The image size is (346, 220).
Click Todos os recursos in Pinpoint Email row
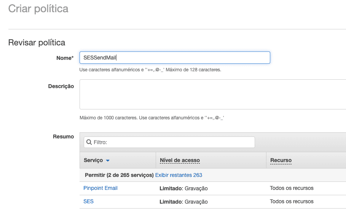click(292, 188)
